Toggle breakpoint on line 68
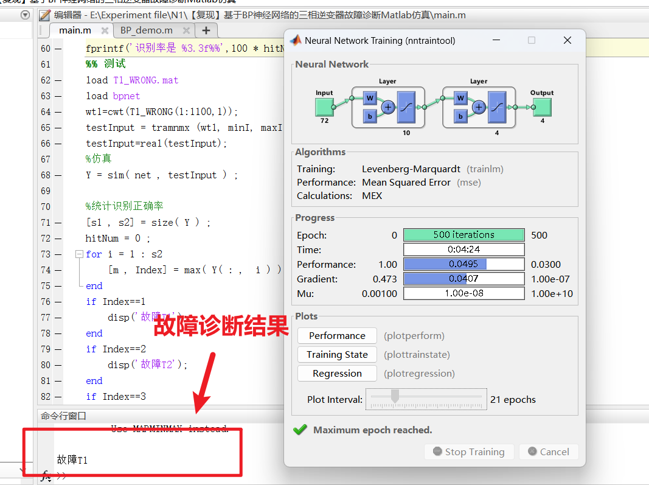Viewport: 649px width, 485px height. pyautogui.click(x=58, y=175)
